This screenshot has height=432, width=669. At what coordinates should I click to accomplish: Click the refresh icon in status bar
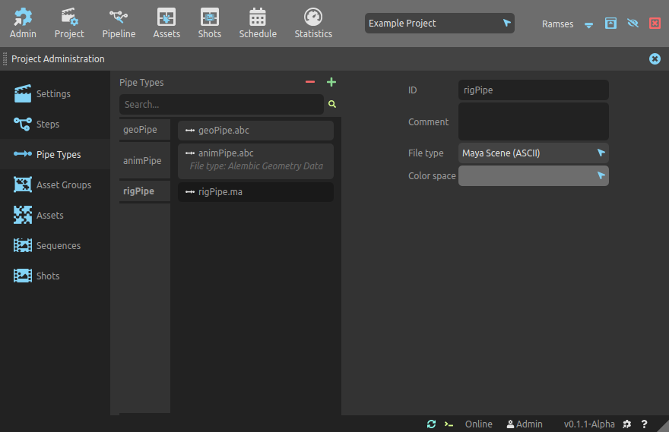(432, 424)
